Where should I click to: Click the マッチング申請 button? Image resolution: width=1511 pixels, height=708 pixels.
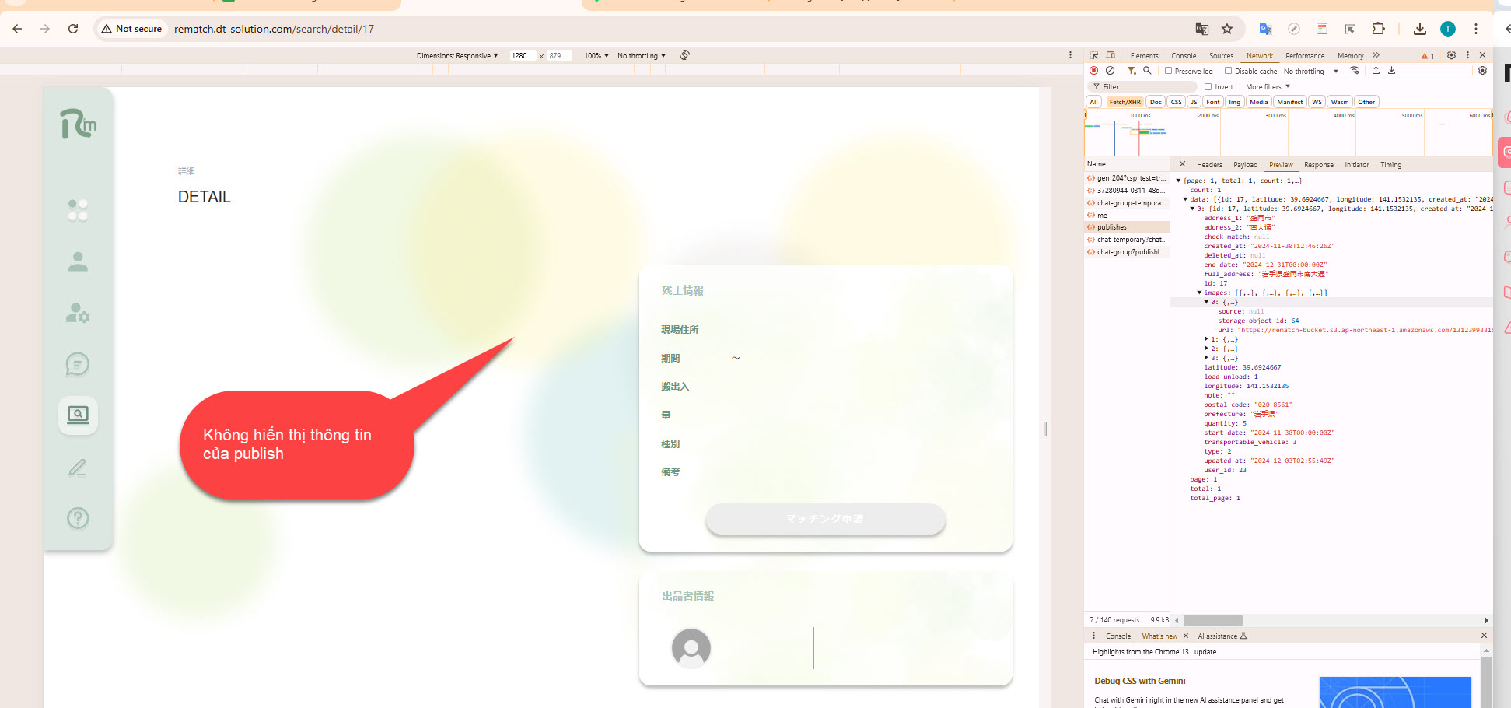825,519
